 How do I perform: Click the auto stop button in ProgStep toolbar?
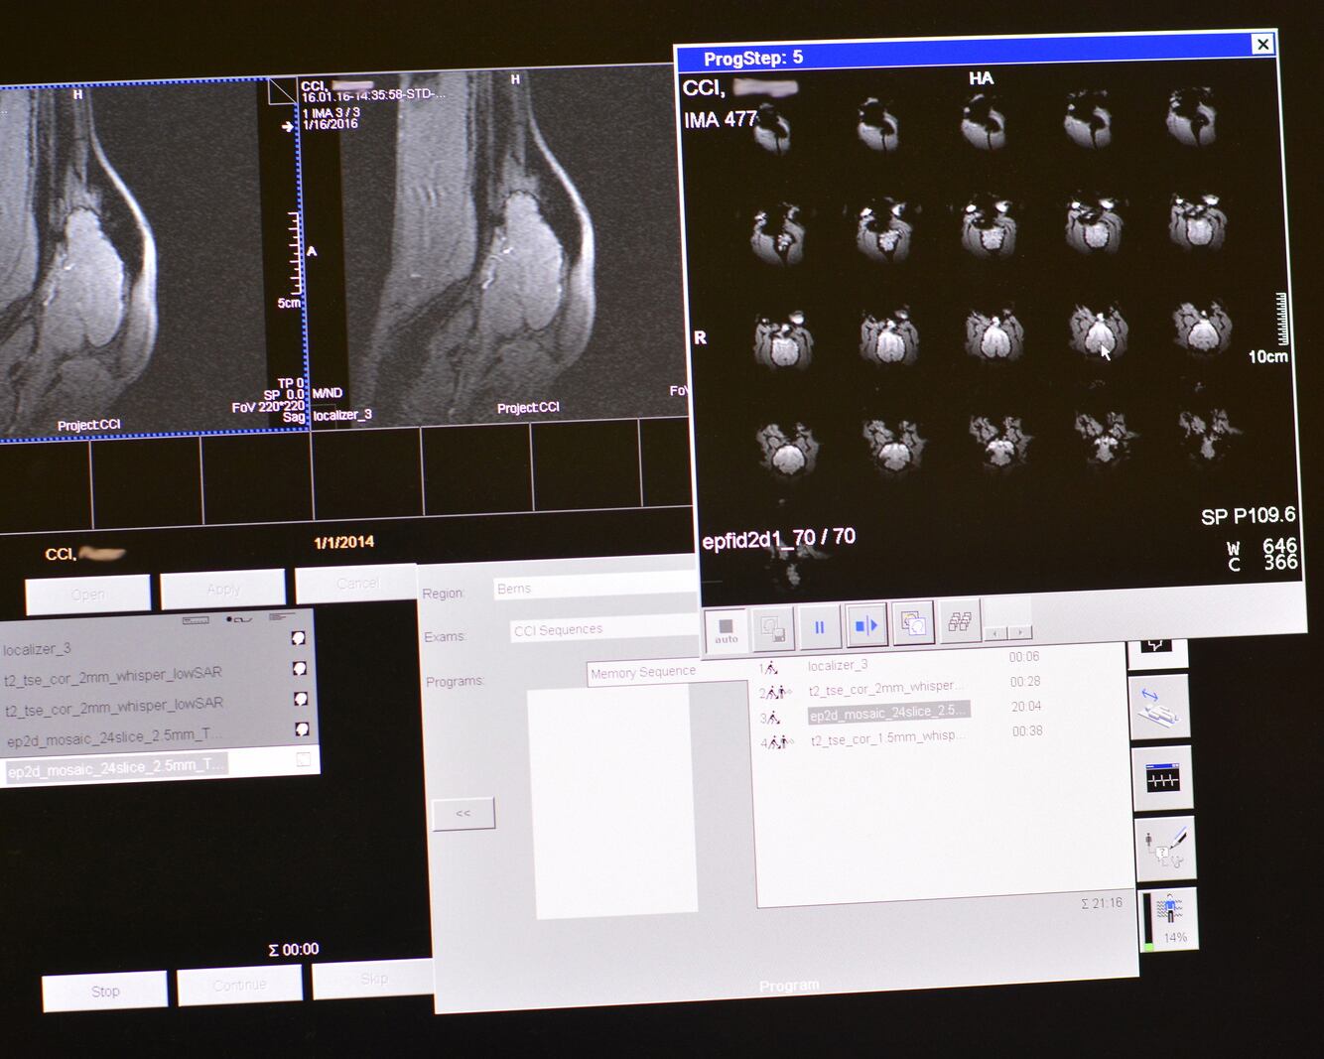pyautogui.click(x=727, y=629)
